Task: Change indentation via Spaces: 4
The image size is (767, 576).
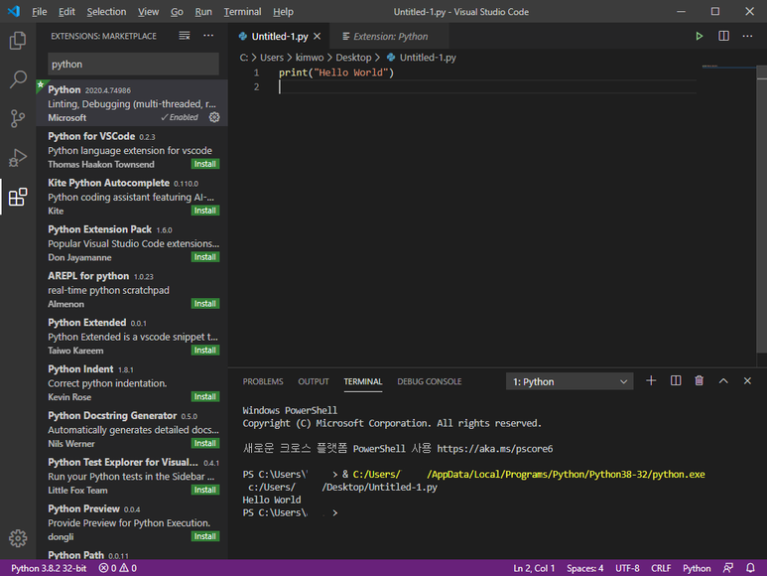Action: pyautogui.click(x=585, y=568)
